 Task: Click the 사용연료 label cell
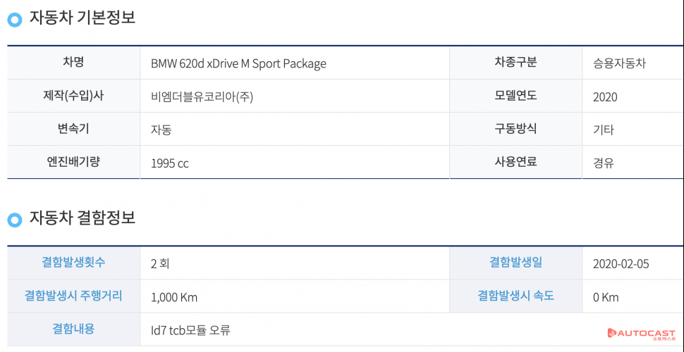pyautogui.click(x=515, y=162)
